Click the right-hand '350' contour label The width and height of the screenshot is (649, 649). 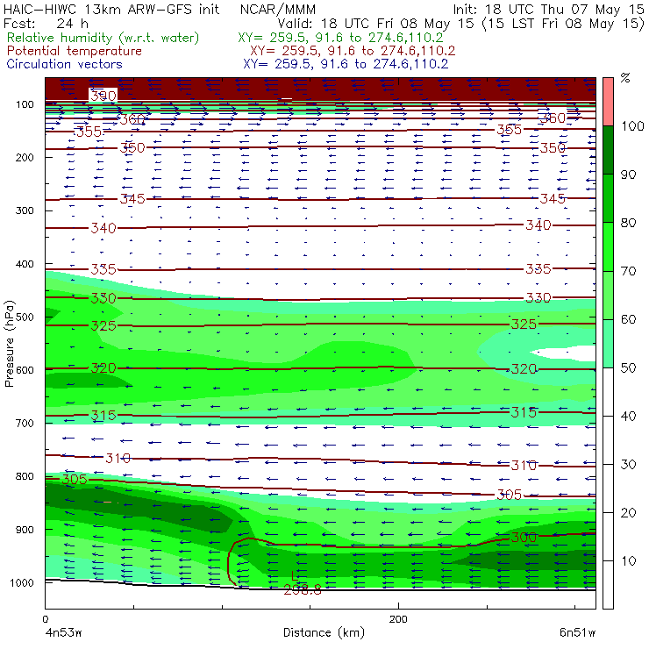[x=553, y=147]
